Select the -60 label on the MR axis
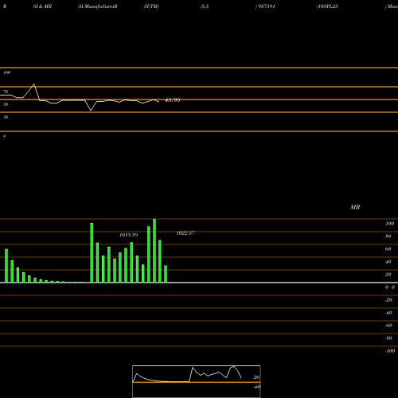Viewport: 398px width, 398px height. (x=388, y=326)
